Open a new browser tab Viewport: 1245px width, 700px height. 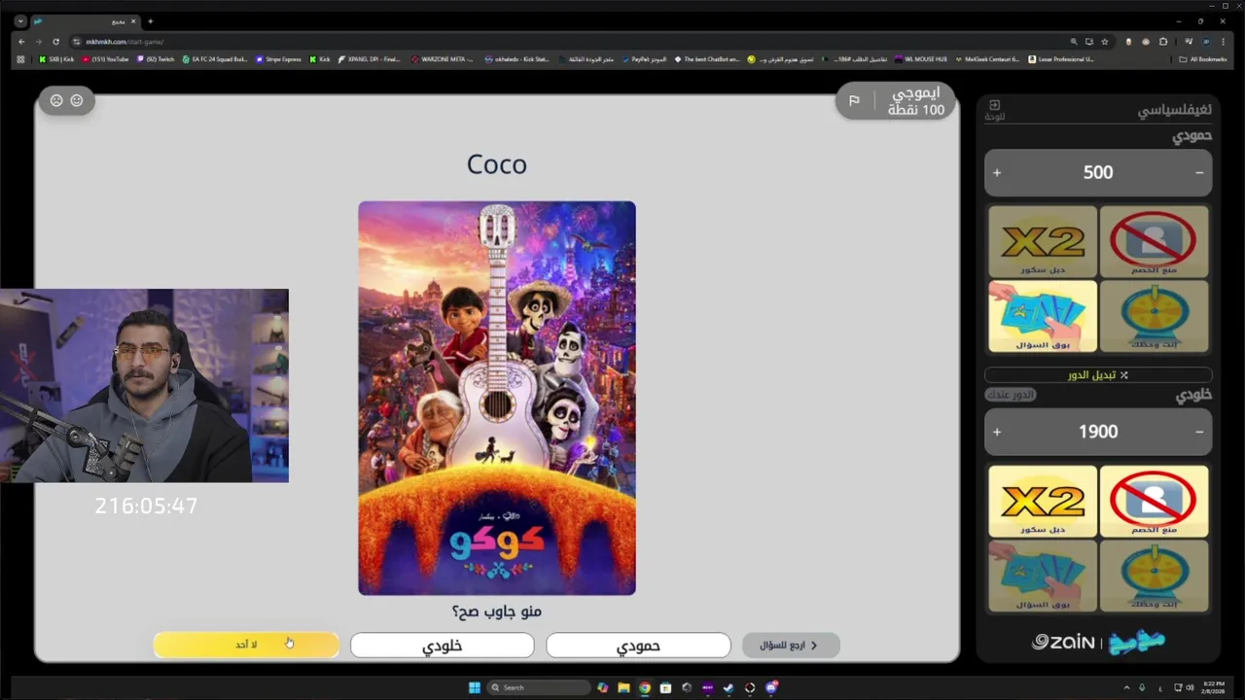(x=150, y=20)
